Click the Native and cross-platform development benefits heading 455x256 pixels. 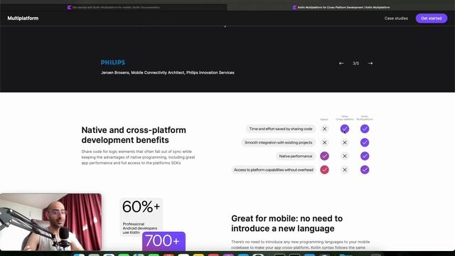(x=134, y=135)
